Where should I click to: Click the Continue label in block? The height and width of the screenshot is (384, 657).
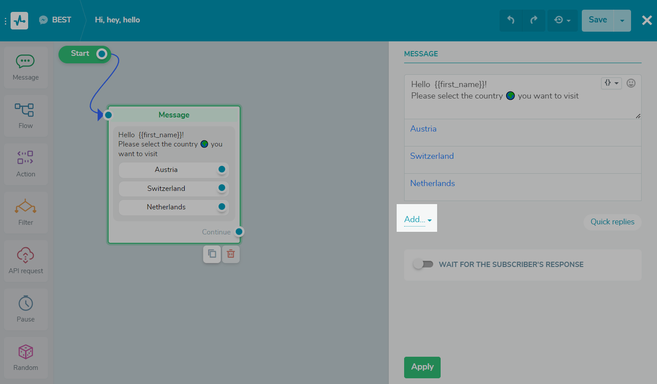pyautogui.click(x=216, y=232)
